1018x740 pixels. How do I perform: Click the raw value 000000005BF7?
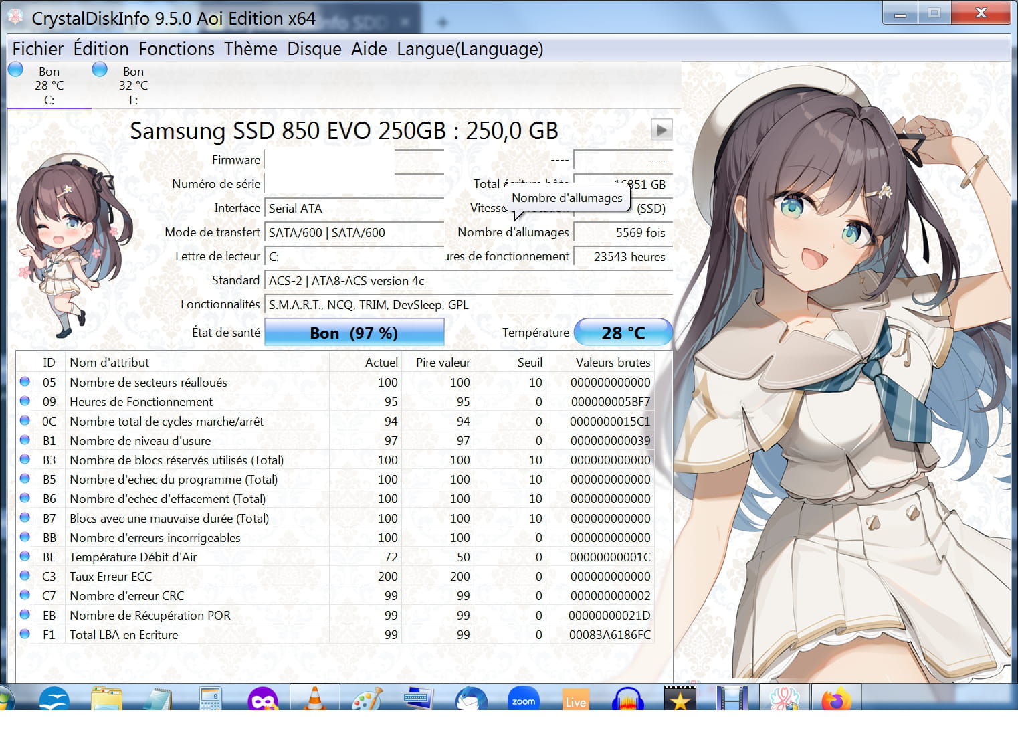[610, 401]
